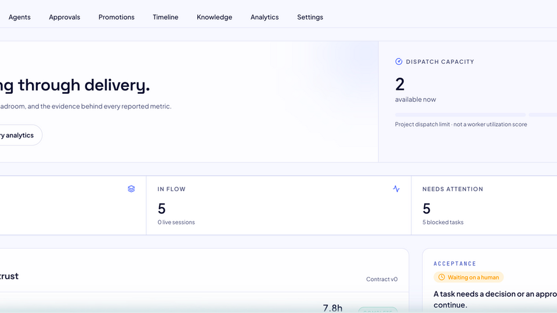The width and height of the screenshot is (557, 313).
Task: Click the 'Contract v0' label
Action: coord(382,279)
